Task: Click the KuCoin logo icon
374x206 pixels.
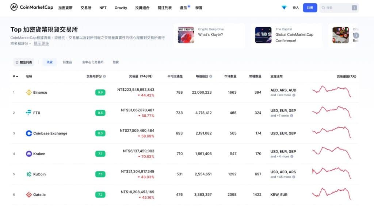Action: tap(29, 174)
